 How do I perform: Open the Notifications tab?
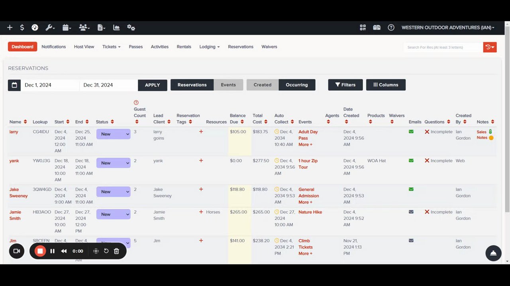[53, 47]
